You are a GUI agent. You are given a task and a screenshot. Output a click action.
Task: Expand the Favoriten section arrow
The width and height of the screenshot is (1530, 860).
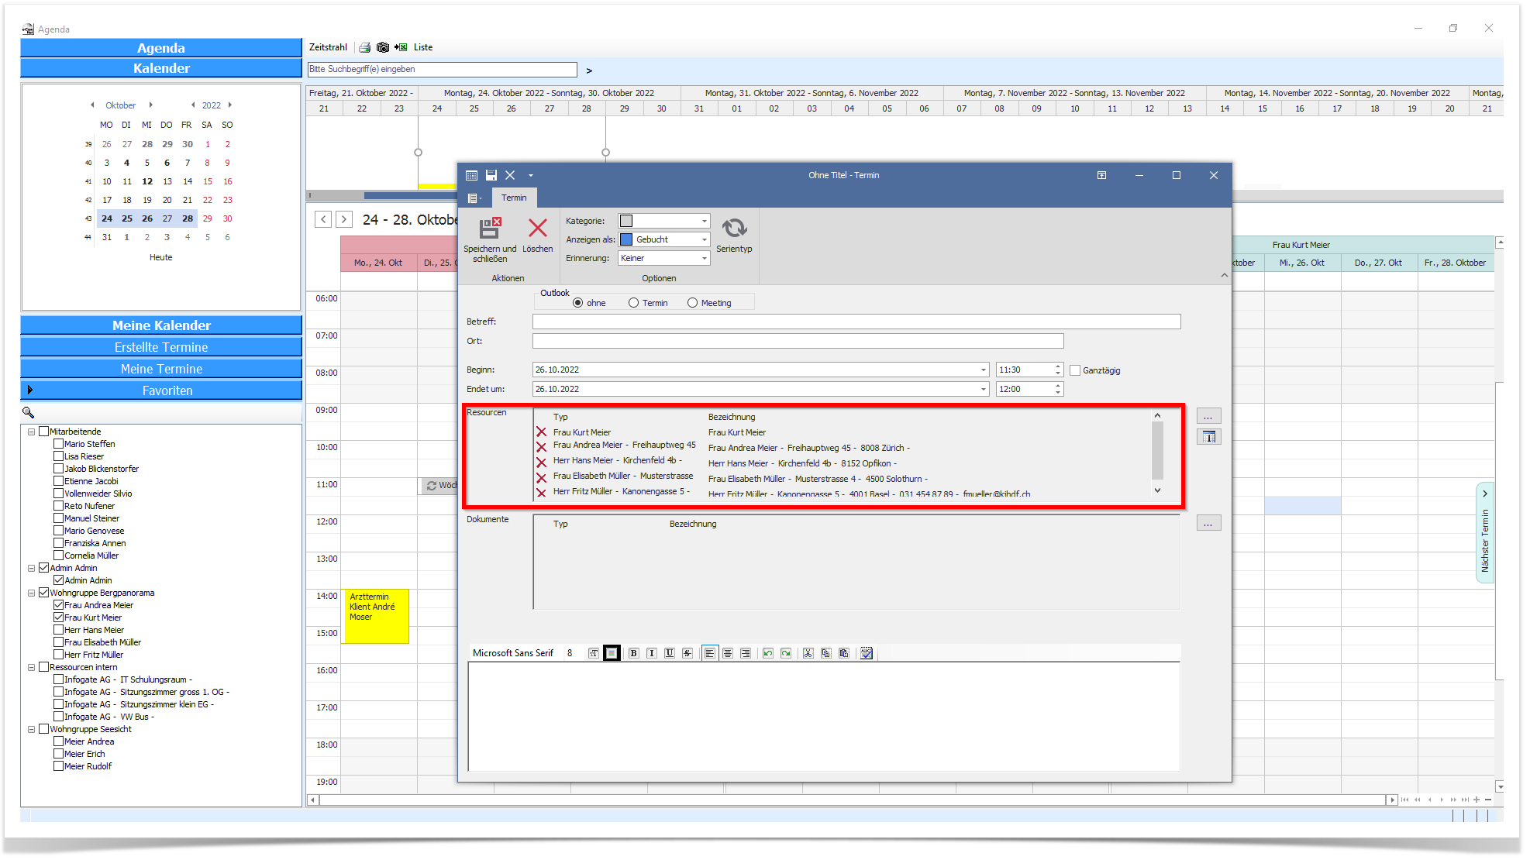[x=30, y=390]
